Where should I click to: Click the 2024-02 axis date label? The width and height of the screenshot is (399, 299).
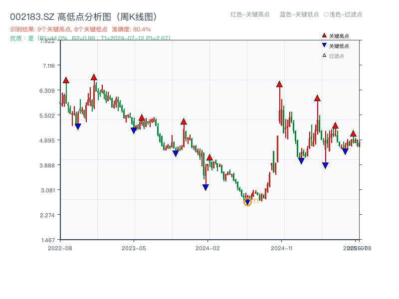pos(206,247)
